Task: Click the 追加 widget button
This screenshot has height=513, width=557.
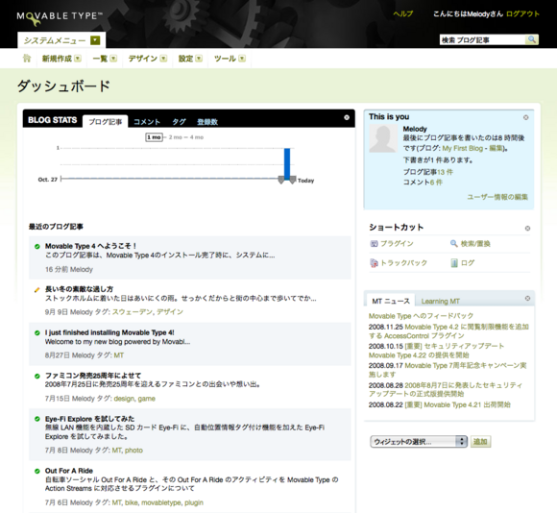Action: tap(480, 442)
